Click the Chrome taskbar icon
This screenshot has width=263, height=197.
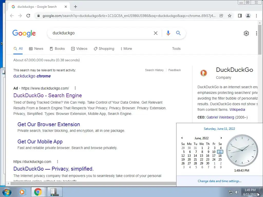[x=38, y=192]
